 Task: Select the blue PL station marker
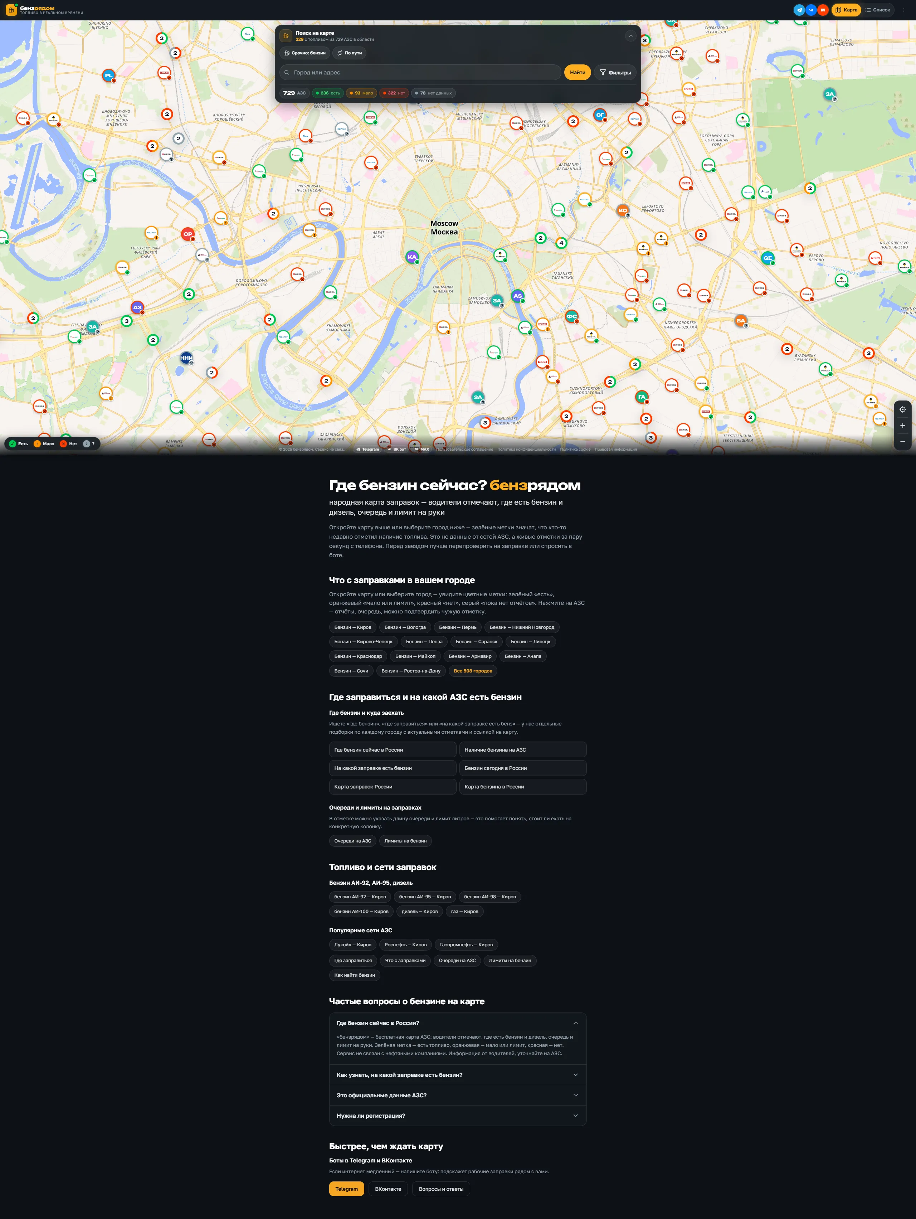(109, 76)
